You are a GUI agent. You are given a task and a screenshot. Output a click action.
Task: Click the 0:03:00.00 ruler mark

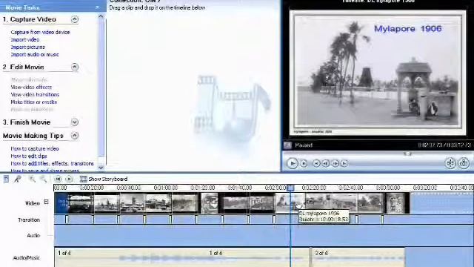pos(388,188)
